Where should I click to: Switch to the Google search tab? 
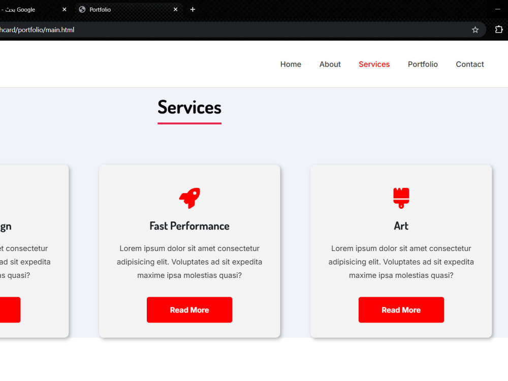[x=33, y=9]
